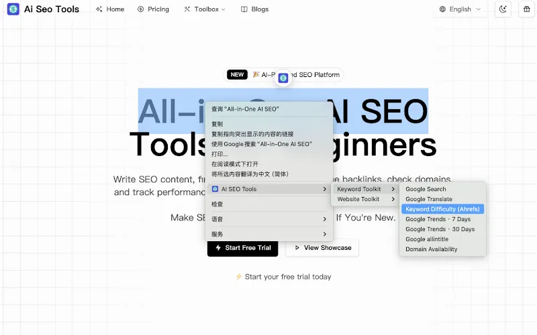Click the globe language icon
This screenshot has width=537, height=335.
[x=442, y=9]
